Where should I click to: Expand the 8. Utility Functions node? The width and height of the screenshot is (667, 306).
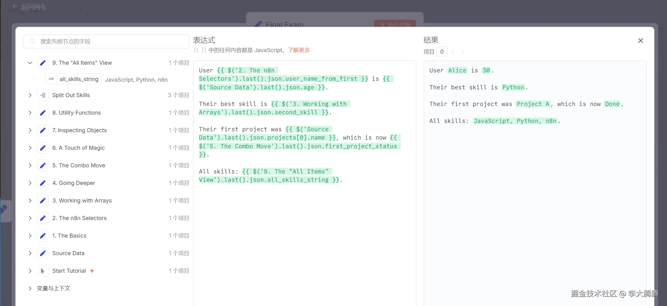[x=30, y=113]
